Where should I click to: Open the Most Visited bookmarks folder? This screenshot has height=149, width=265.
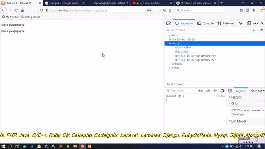(10, 17)
